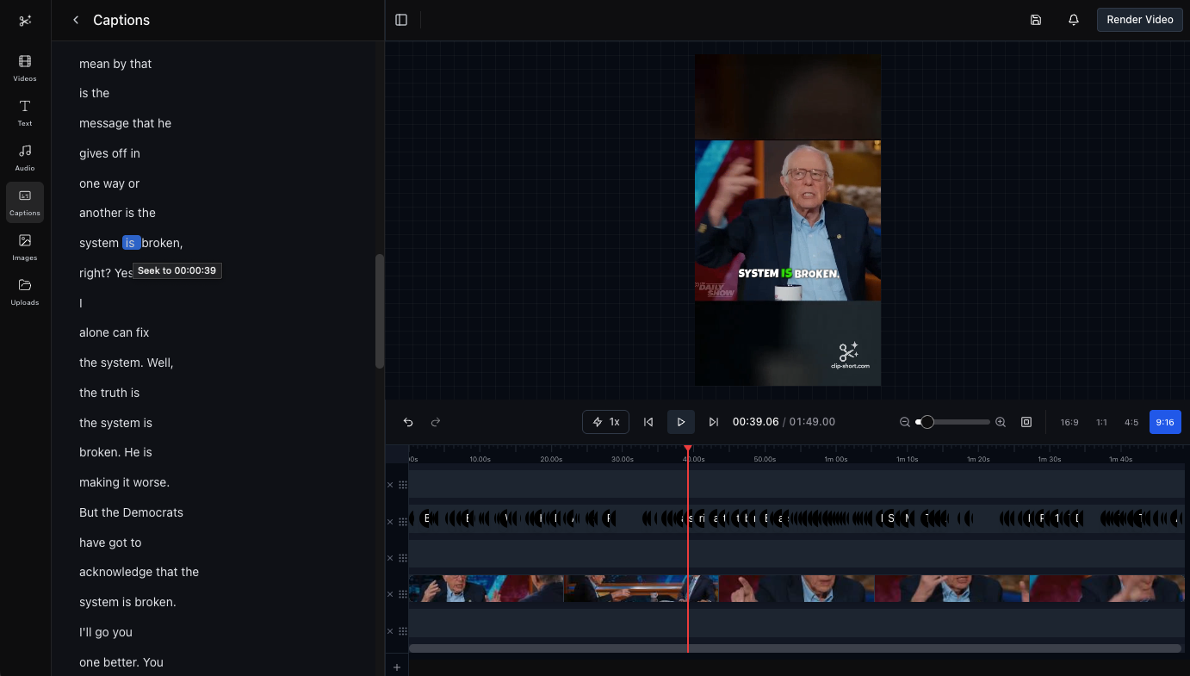Delete the video clip track
This screenshot has height=676, width=1190.
click(x=390, y=594)
